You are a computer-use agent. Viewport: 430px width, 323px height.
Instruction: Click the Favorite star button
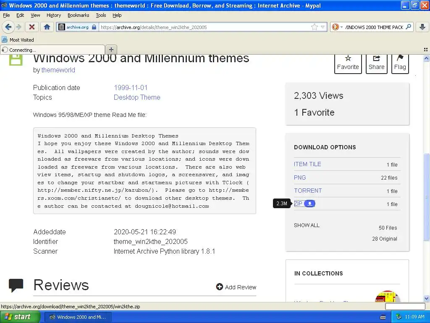(348, 64)
